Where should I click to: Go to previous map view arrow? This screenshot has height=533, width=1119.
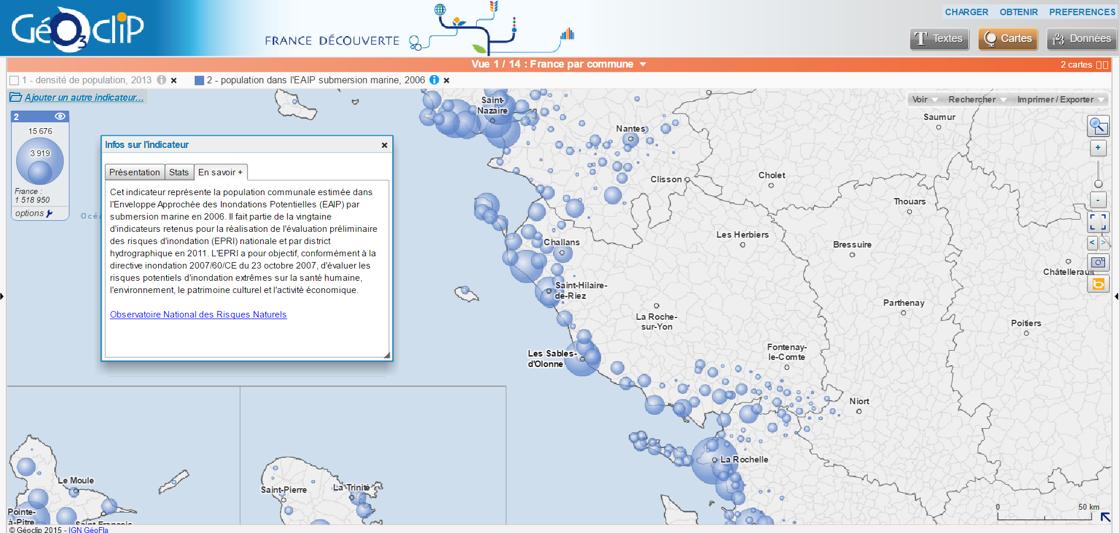pyautogui.click(x=1092, y=242)
